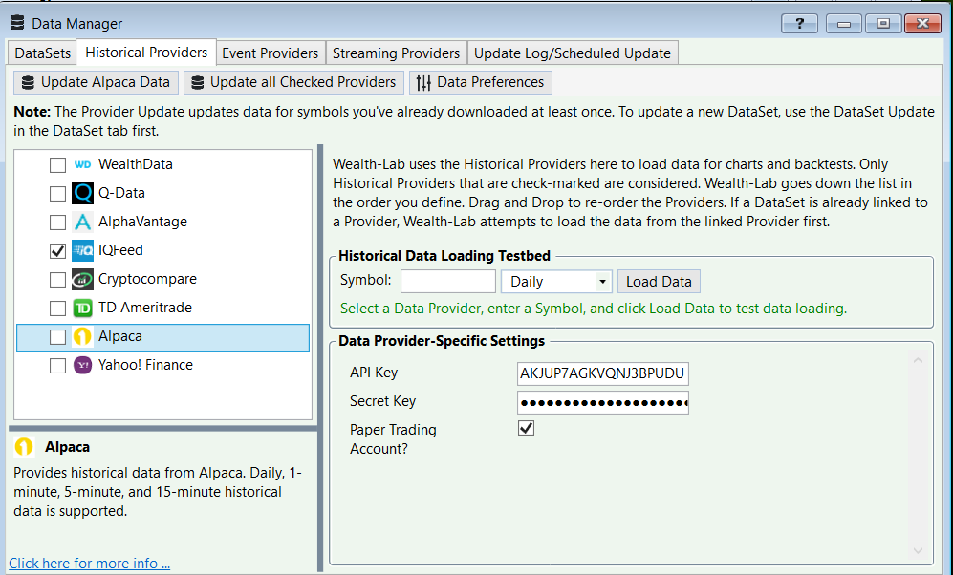Image resolution: width=953 pixels, height=575 pixels.
Task: Click the Alpaca logo in the description panel
Action: click(x=24, y=447)
